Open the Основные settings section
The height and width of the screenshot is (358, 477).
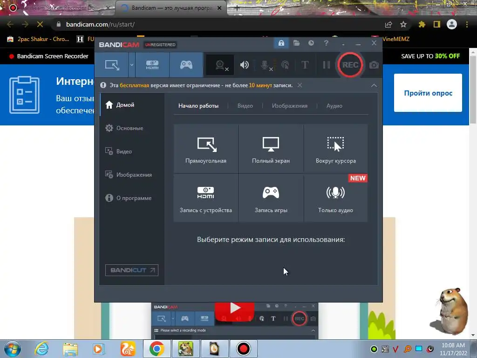pos(132,128)
